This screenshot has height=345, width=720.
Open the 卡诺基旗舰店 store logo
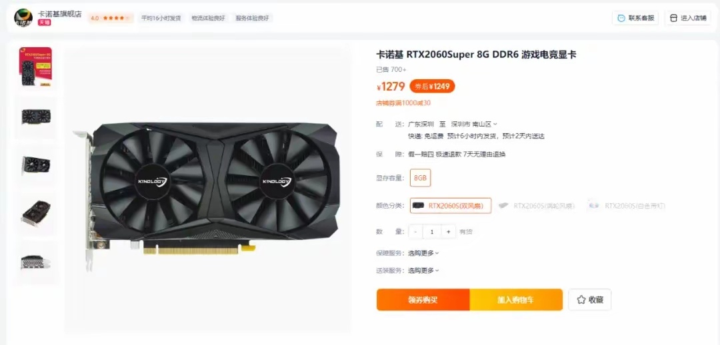pyautogui.click(x=23, y=17)
